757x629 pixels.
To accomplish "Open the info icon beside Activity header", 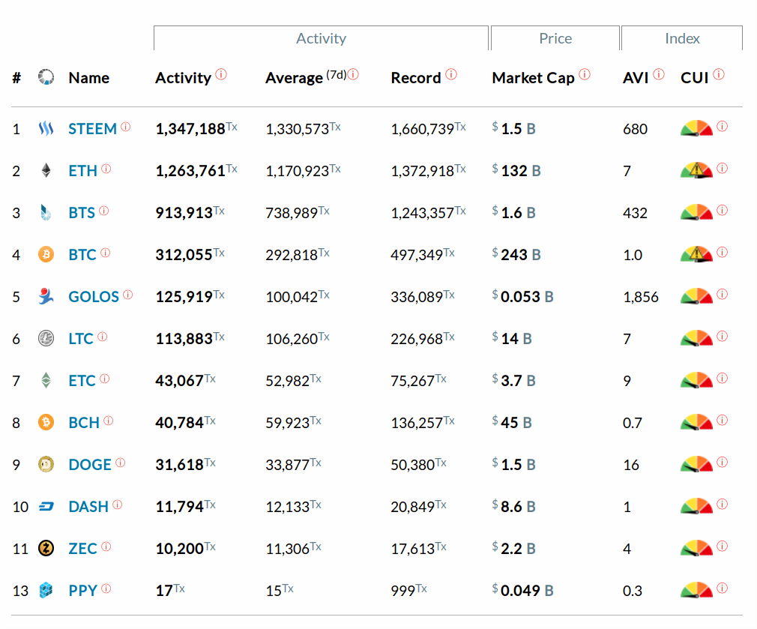I will click(221, 74).
